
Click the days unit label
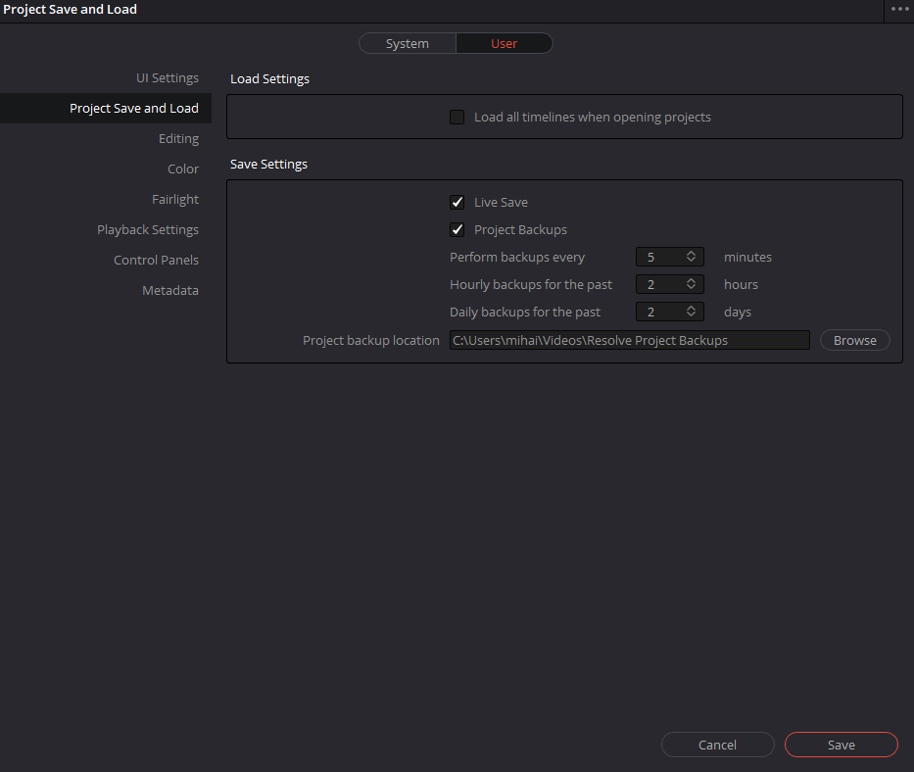(738, 313)
